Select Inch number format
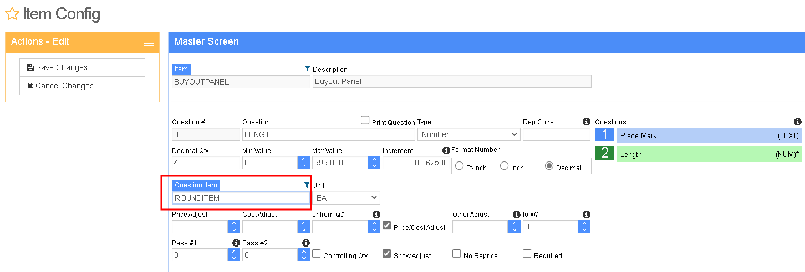 [505, 166]
